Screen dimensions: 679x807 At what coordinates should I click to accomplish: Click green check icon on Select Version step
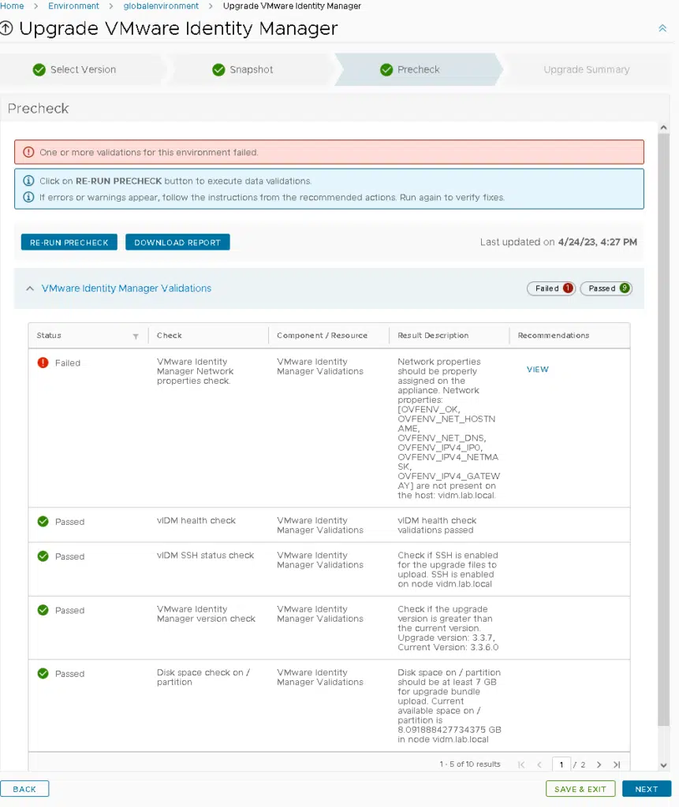tap(39, 69)
